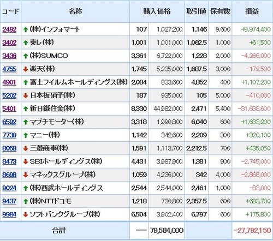Select the 合計 total loss value
The image size is (273, 241).
coord(252,231)
